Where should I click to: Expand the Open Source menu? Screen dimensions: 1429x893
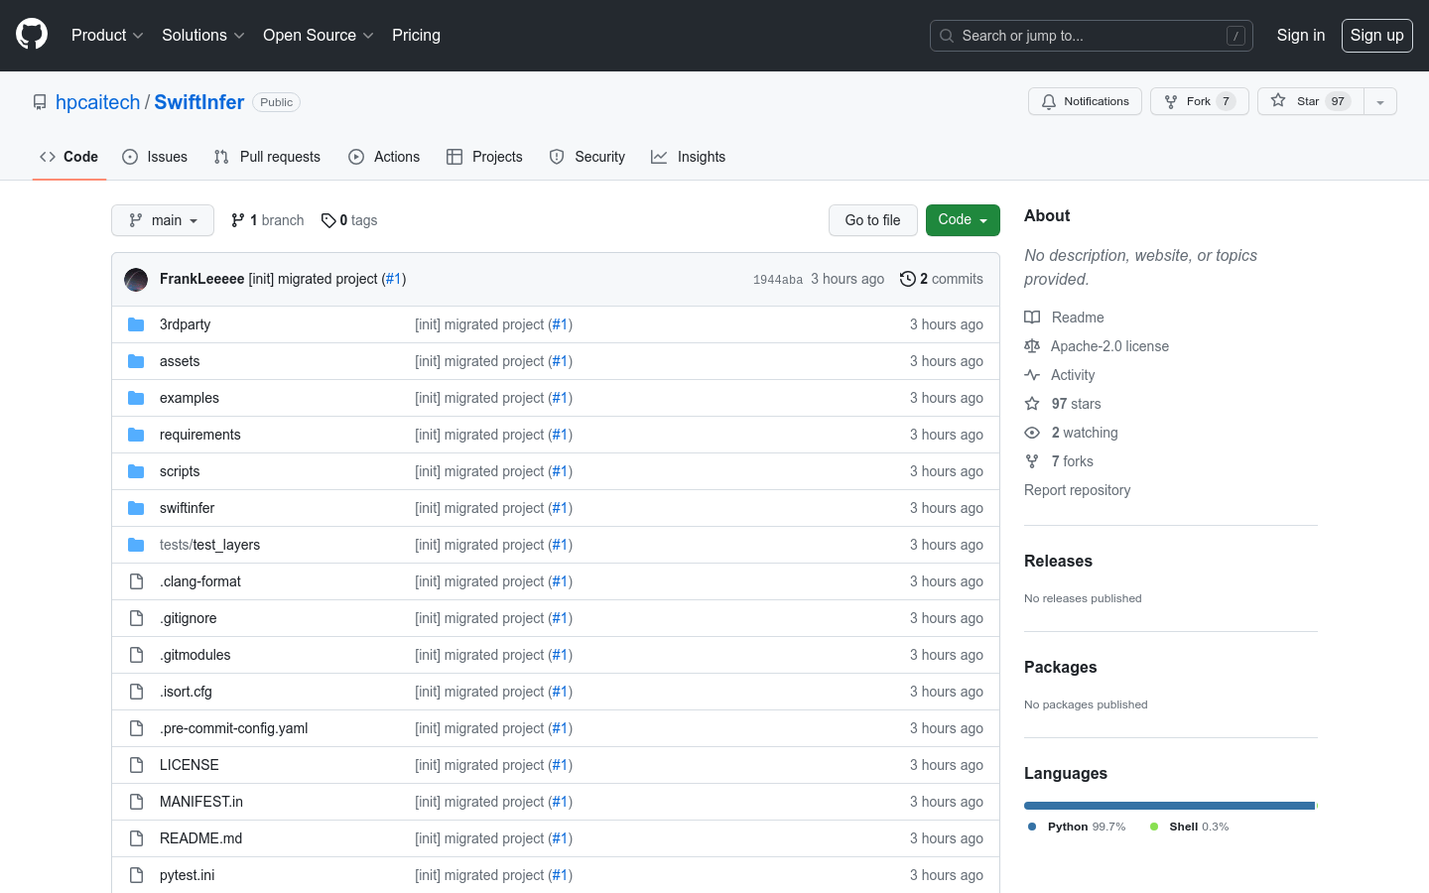pos(318,35)
